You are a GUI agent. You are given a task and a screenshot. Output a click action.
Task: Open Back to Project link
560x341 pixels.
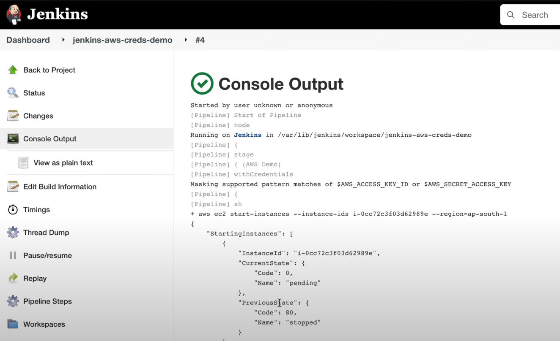[49, 70]
